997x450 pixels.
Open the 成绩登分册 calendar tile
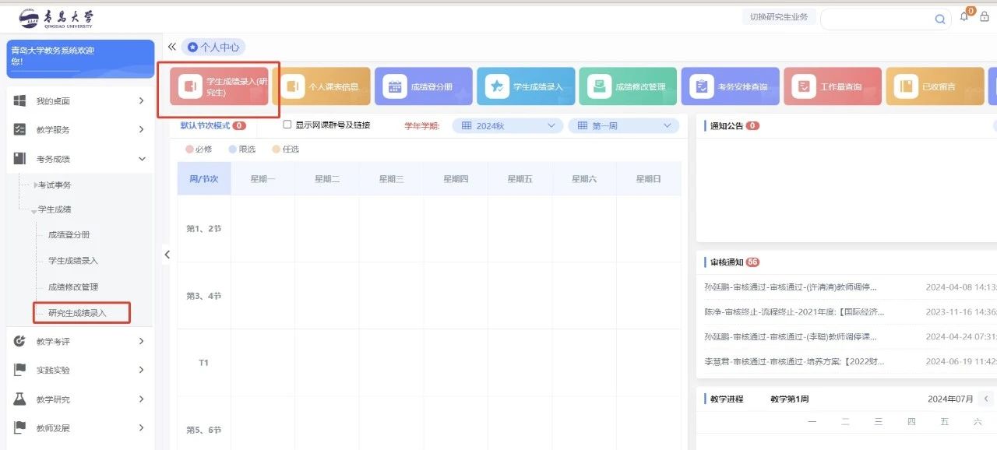pyautogui.click(x=423, y=86)
